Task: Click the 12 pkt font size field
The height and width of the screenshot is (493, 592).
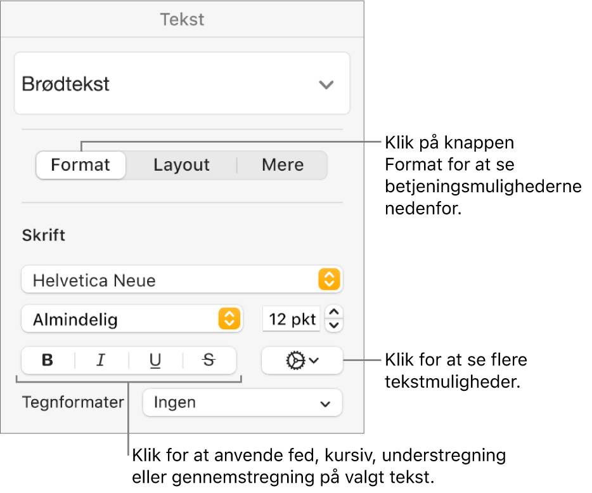Action: (x=291, y=319)
